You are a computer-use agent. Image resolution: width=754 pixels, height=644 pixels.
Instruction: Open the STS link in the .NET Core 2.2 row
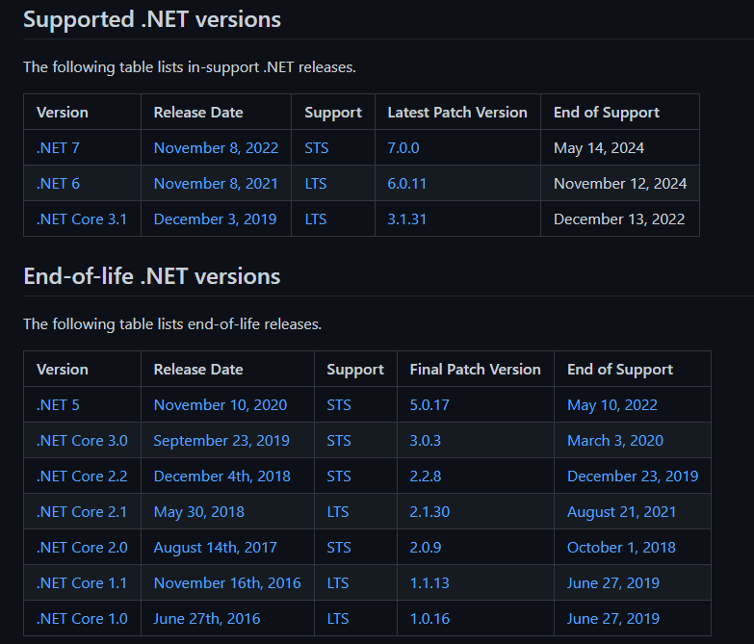[339, 477]
